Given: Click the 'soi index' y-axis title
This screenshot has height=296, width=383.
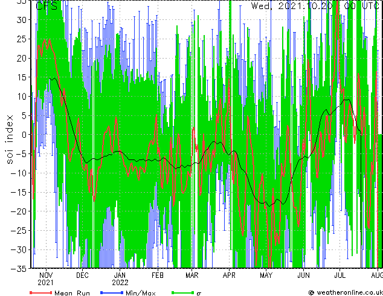Looking at the screenshot, I should coord(9,140).
